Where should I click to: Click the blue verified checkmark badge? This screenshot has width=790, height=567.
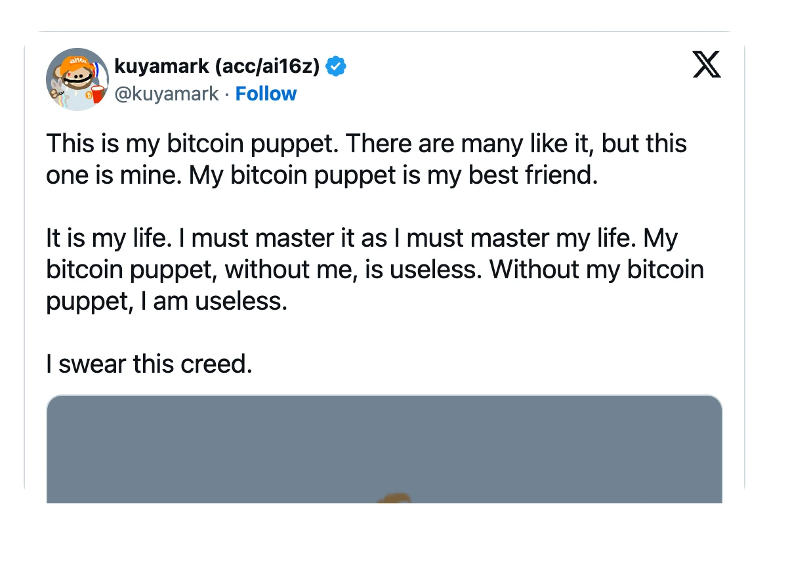coord(337,66)
